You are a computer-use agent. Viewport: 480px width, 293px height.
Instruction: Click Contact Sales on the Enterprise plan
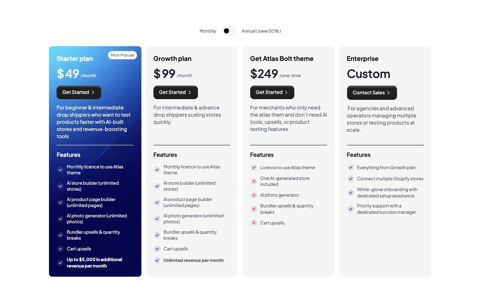[x=372, y=92]
